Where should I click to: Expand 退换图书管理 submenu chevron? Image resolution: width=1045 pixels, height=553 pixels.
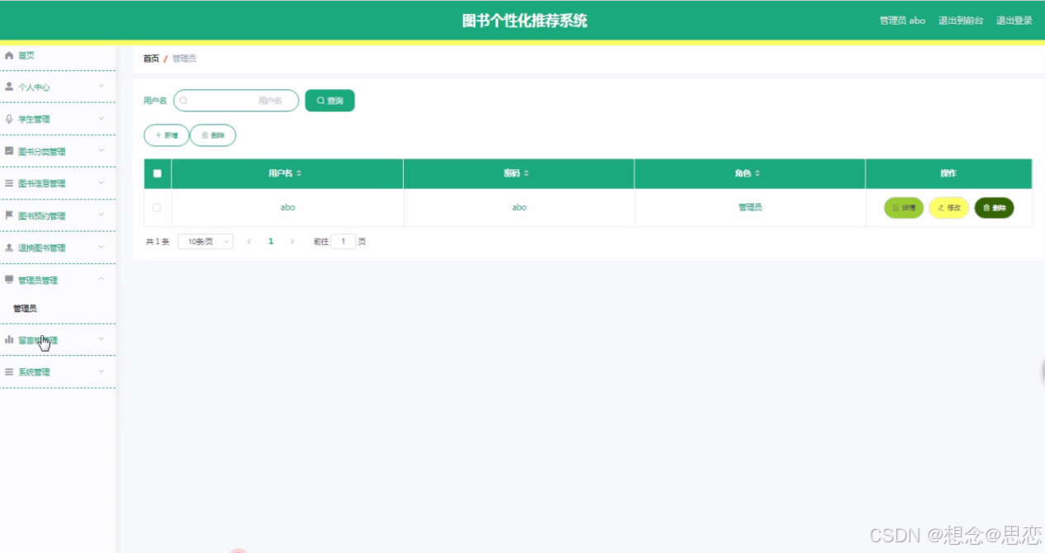tap(102, 247)
